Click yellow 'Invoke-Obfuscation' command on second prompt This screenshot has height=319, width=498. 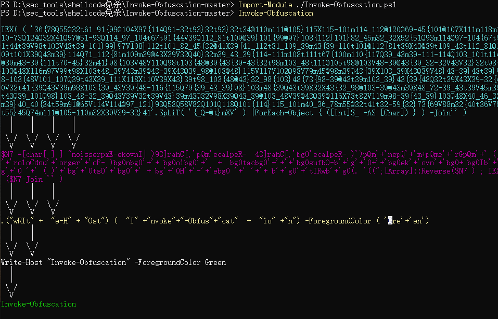click(x=276, y=13)
